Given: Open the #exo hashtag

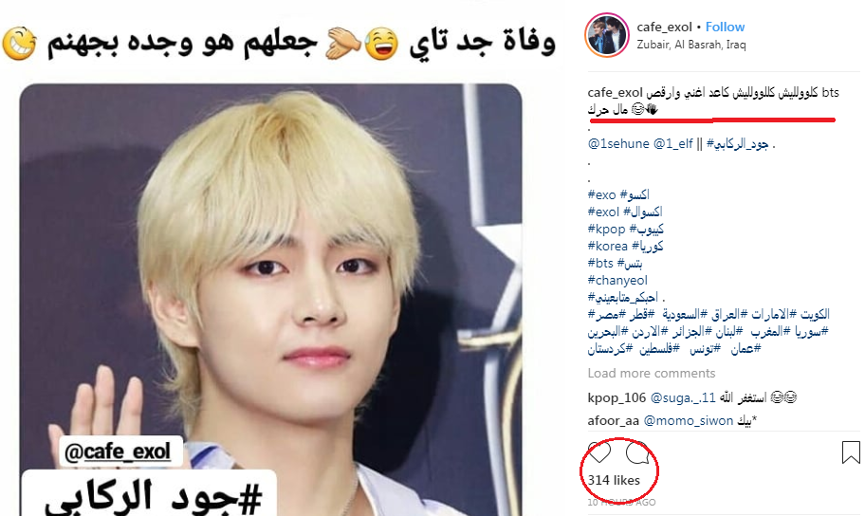Looking at the screenshot, I should tap(601, 194).
